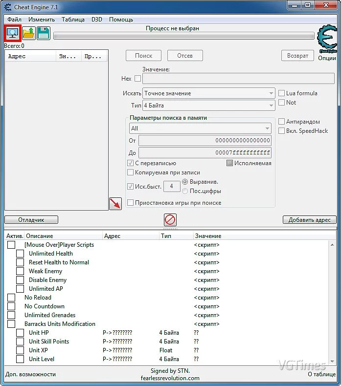Click the Значение input field
This screenshot has height=386, width=341.
(238, 79)
